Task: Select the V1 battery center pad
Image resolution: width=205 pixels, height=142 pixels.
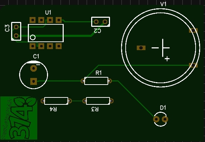Action: pyautogui.click(x=141, y=48)
